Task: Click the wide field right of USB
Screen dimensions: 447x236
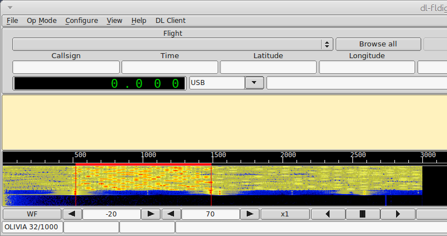Action: click(356, 83)
